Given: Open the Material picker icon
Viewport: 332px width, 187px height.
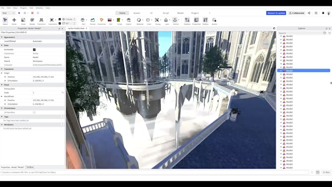Looking at the screenshot, I should coord(139,20).
